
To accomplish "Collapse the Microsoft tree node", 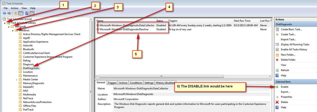I will pos(9,27).
